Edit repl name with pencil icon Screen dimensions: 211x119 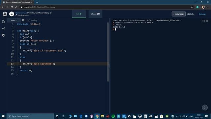click(50, 13)
